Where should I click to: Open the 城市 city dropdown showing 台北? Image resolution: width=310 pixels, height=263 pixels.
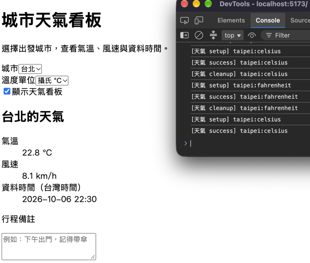point(30,69)
